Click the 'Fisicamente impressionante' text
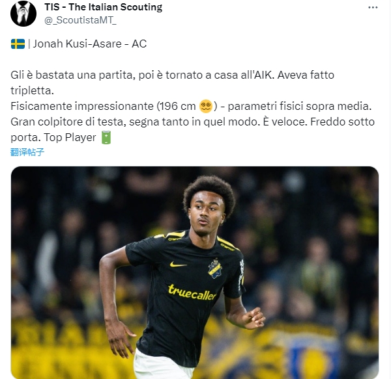391x379 pixels. pos(82,107)
